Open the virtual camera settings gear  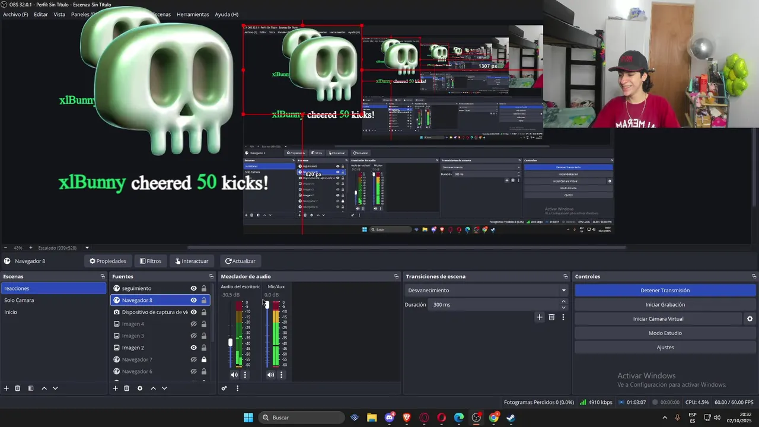click(750, 319)
